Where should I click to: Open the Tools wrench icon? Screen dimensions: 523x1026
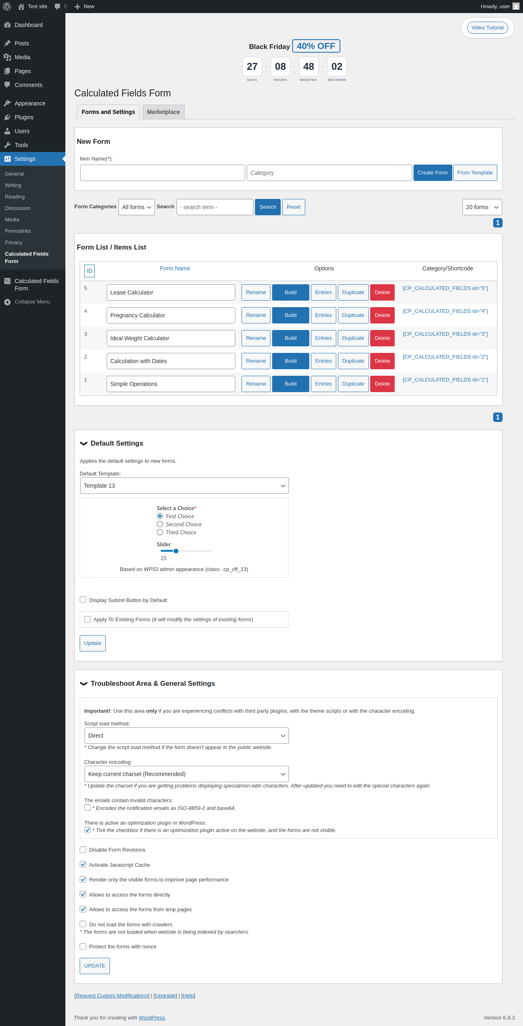click(7, 145)
